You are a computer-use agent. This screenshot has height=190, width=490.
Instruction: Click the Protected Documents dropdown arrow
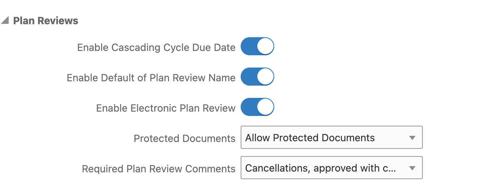point(412,138)
